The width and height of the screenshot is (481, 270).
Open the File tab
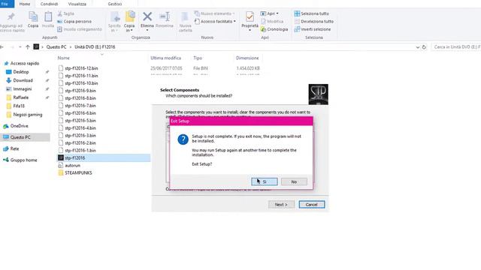[7, 4]
